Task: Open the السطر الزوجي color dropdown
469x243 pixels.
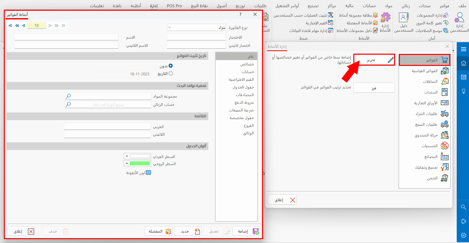Action: coord(127,163)
